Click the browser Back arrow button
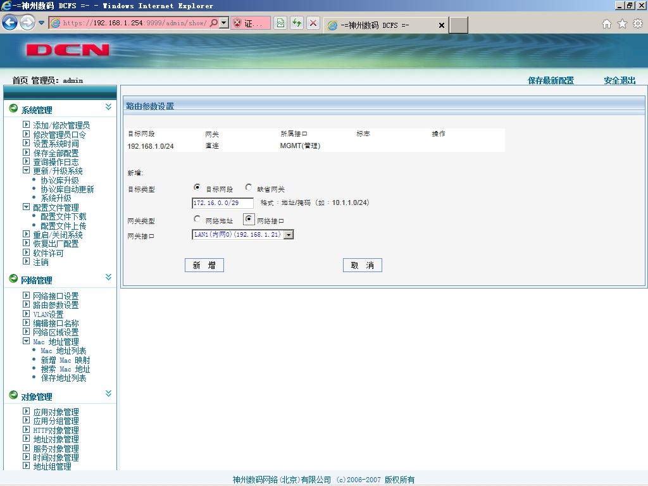The width and height of the screenshot is (648, 486). [10, 23]
